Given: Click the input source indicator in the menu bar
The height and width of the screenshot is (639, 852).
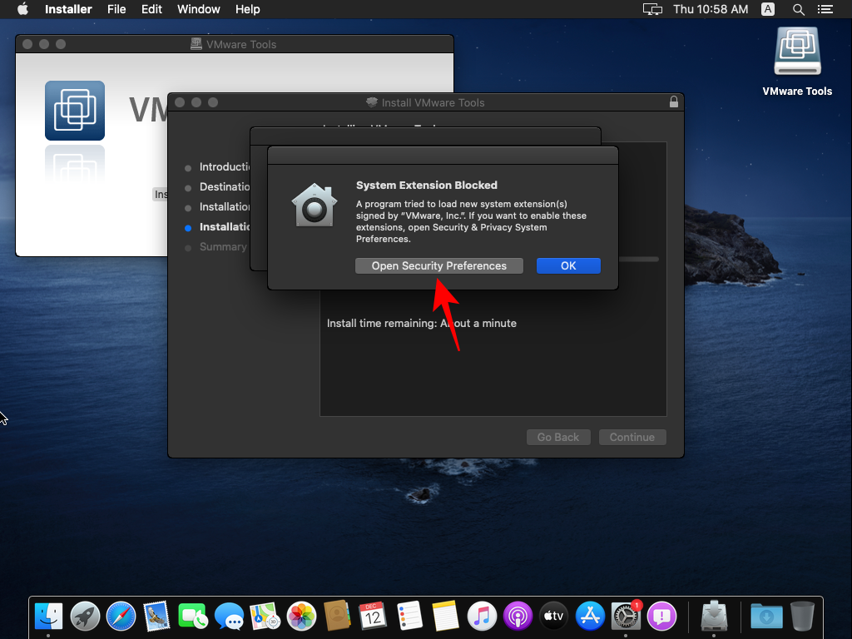Looking at the screenshot, I should pos(766,9).
